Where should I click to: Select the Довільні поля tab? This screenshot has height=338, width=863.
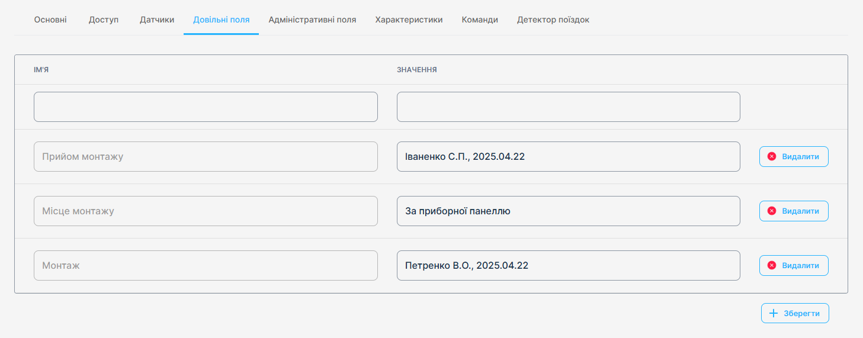pos(221,20)
